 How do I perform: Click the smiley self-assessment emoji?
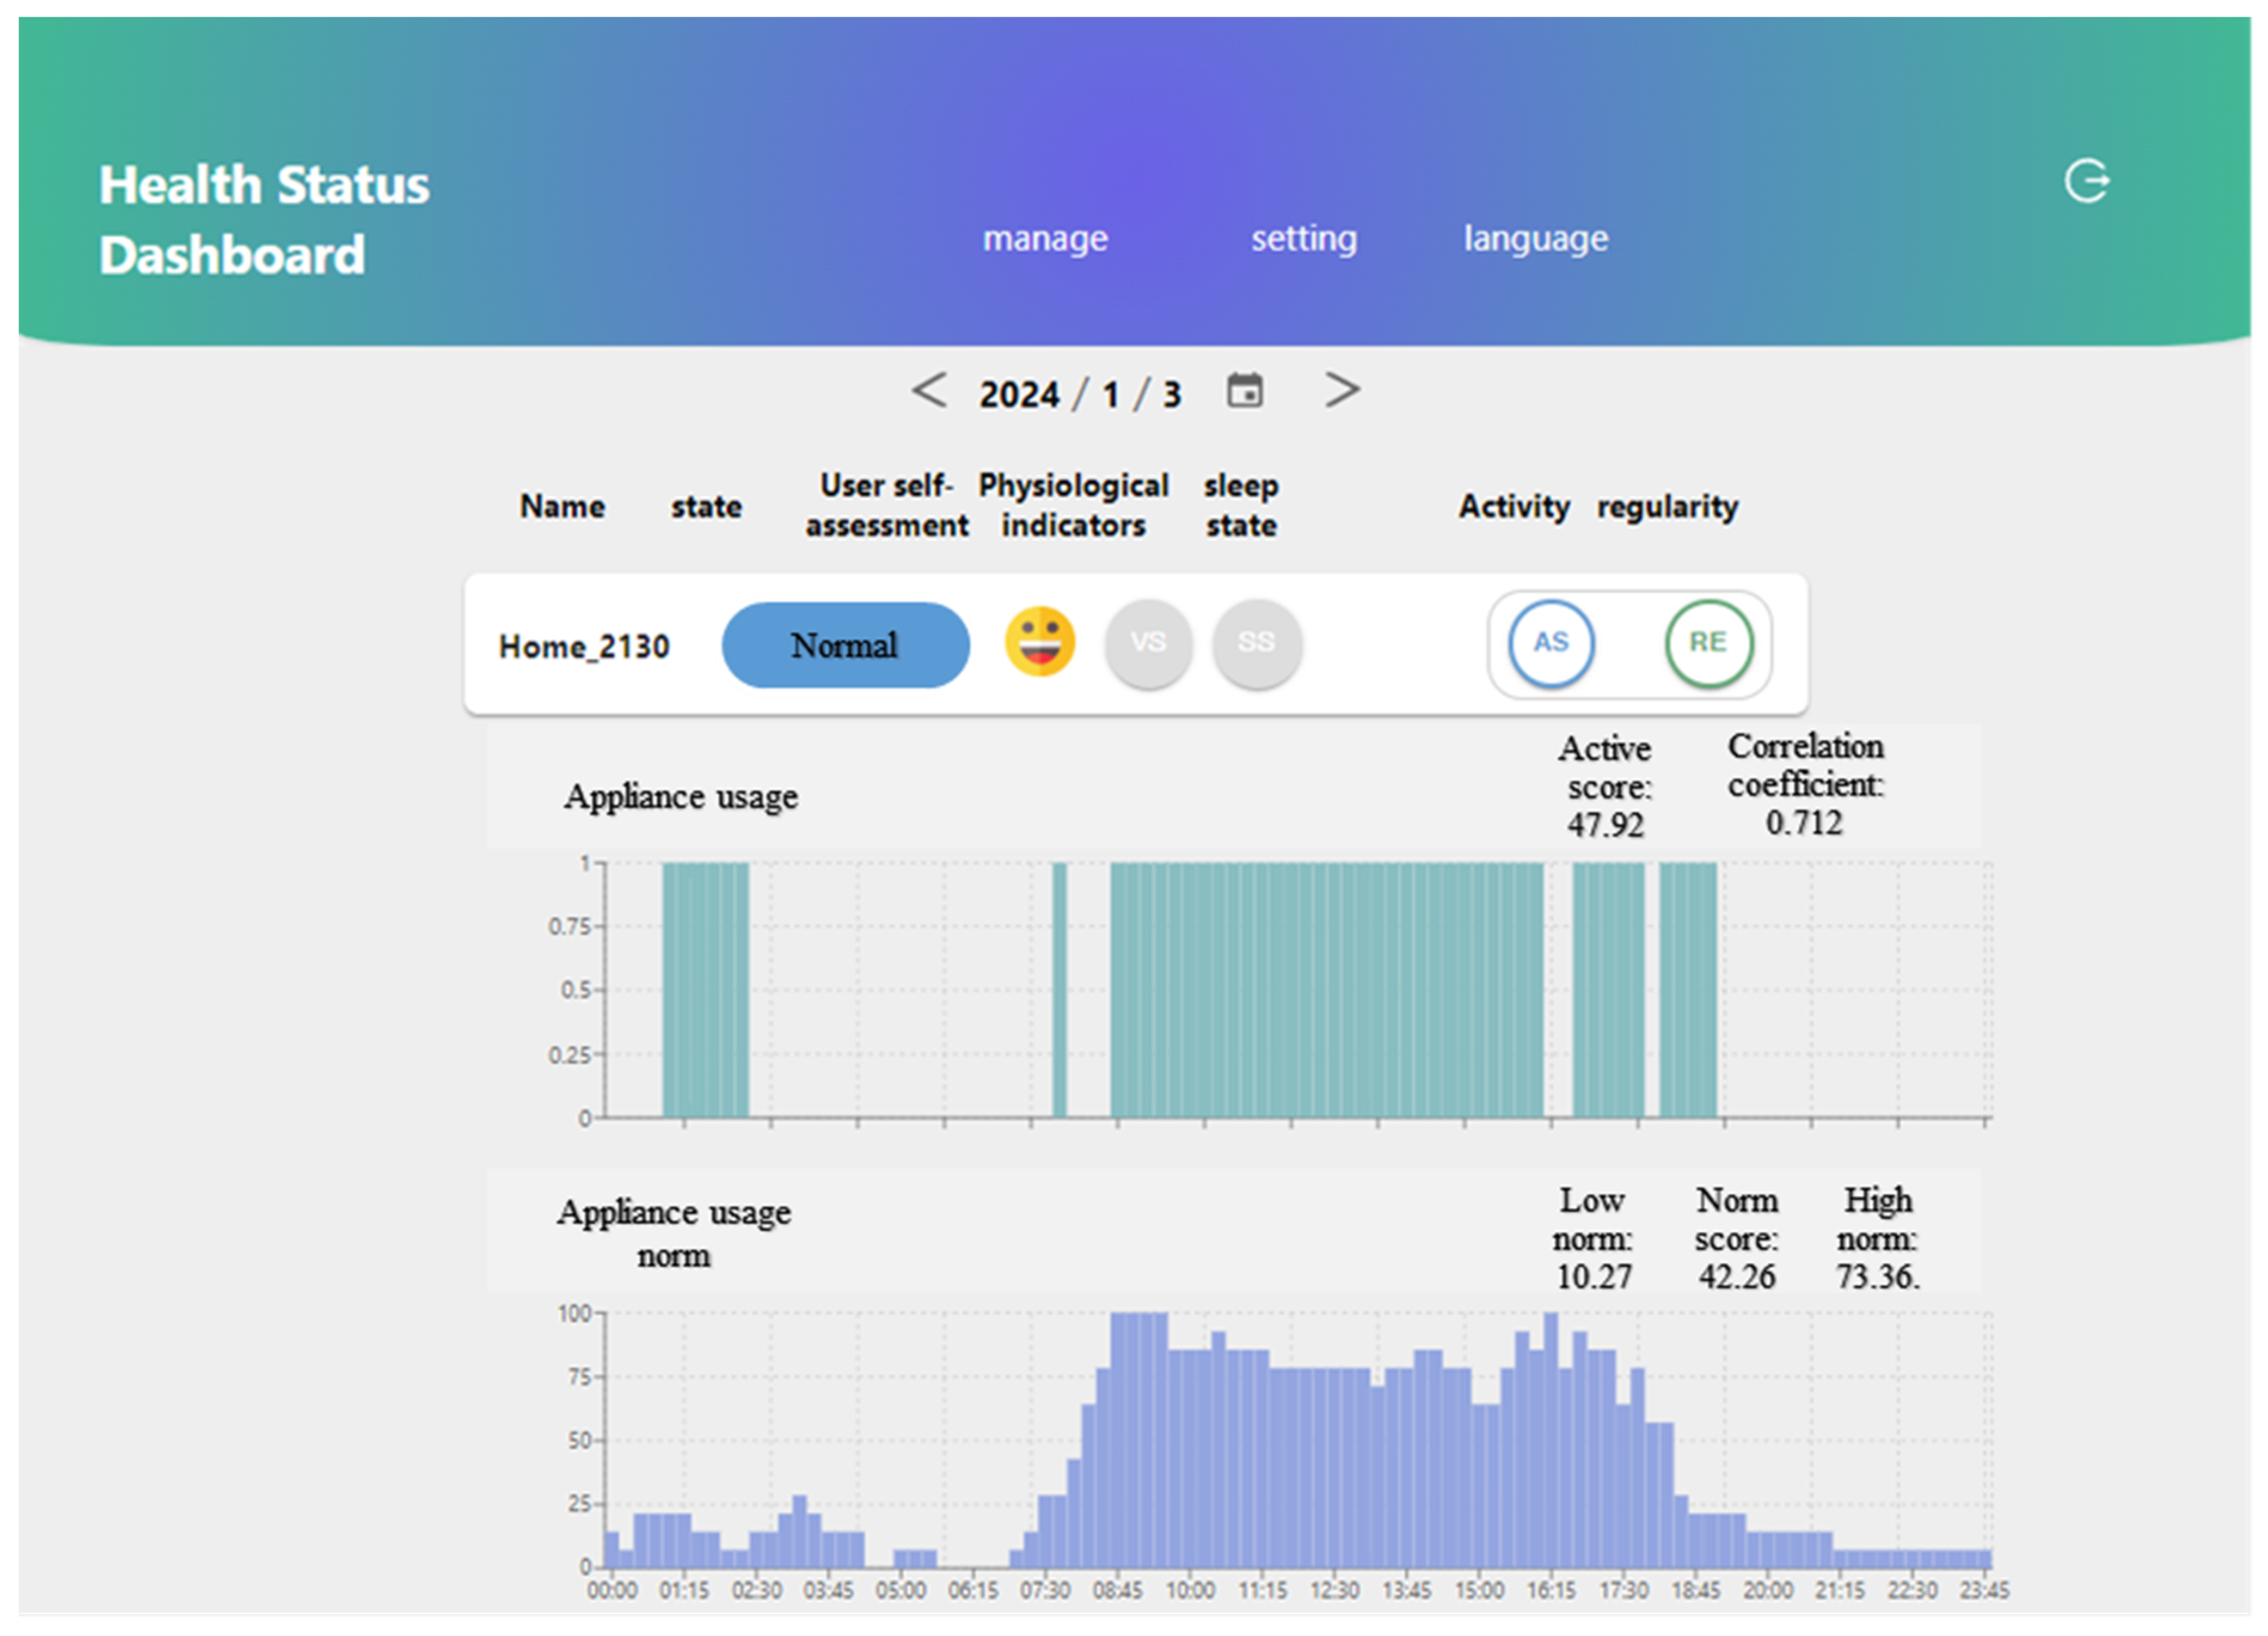(x=1040, y=641)
